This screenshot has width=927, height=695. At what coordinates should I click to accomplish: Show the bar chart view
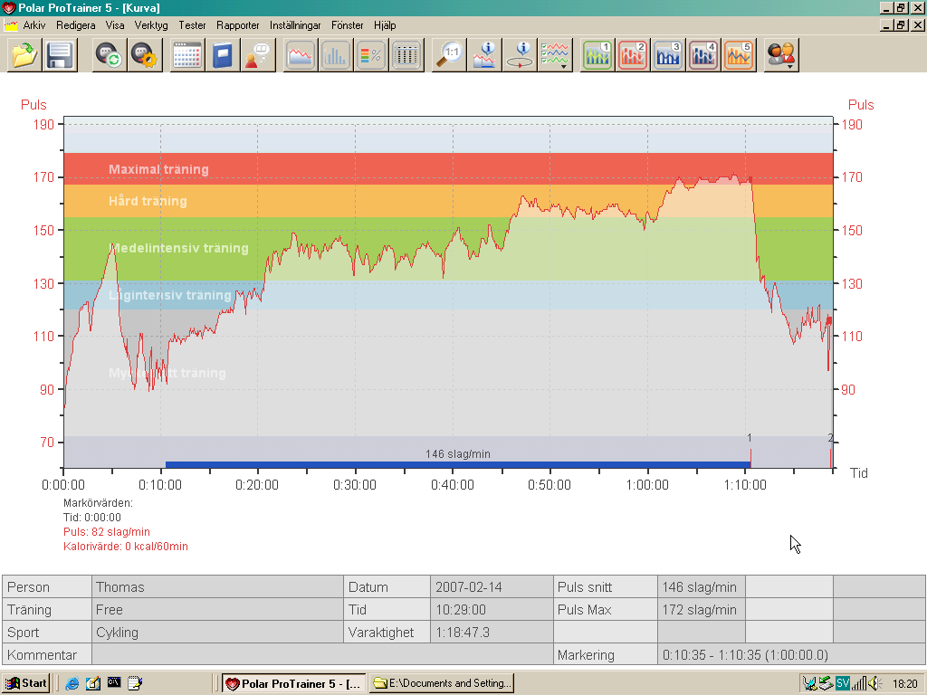point(336,55)
